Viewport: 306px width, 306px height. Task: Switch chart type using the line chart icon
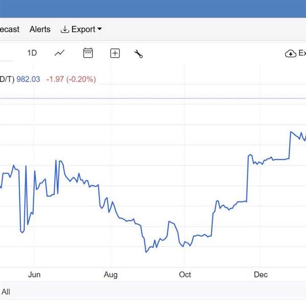click(60, 53)
